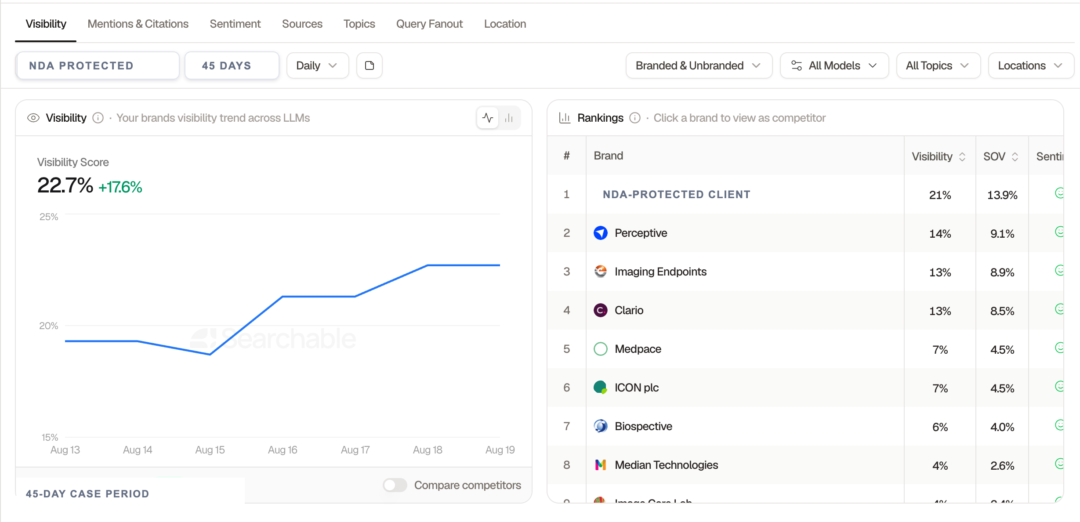Select Median Technologies brand row
This screenshot has width=1080, height=522.
(x=805, y=465)
